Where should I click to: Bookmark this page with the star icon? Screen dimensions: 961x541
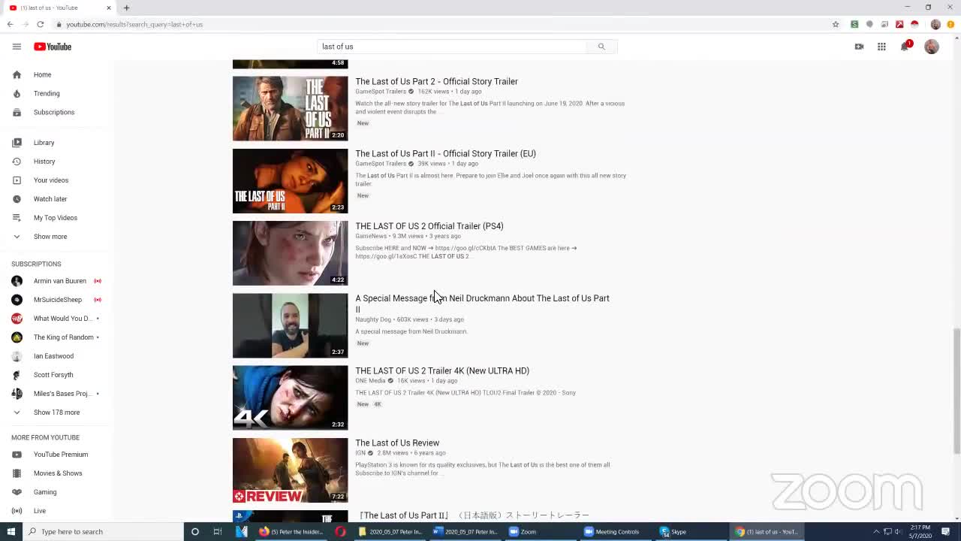tap(836, 24)
